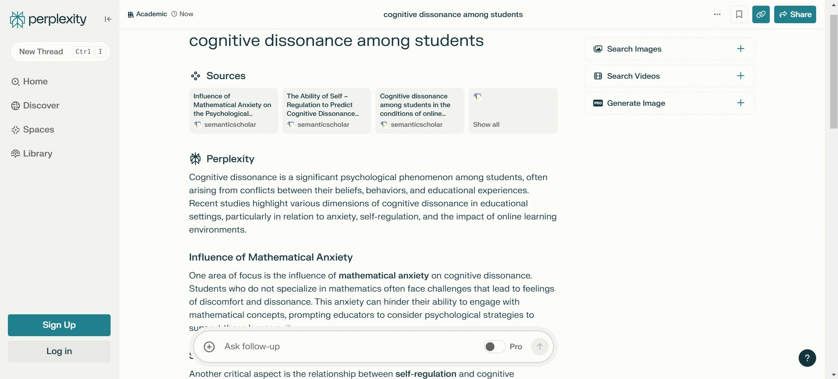Screen dimensions: 838x379
Task: Open the help question mark button
Action: 807,358
